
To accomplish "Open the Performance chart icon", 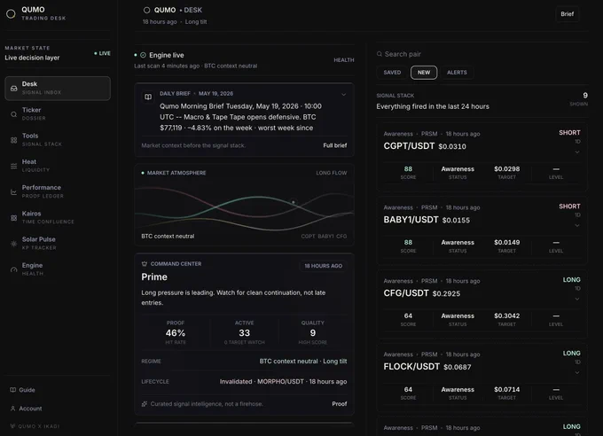I will pos(14,191).
